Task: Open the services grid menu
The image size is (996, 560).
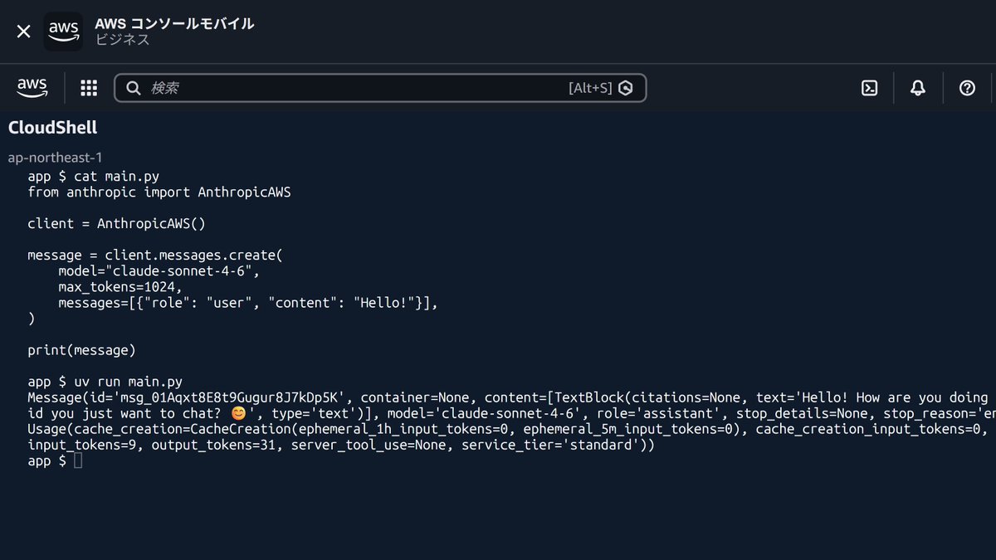Action: [x=89, y=88]
